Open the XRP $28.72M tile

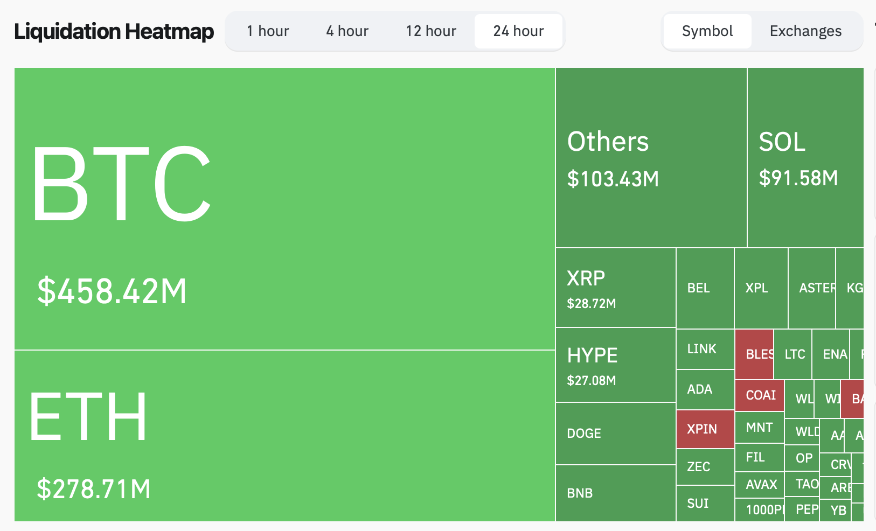click(x=615, y=288)
